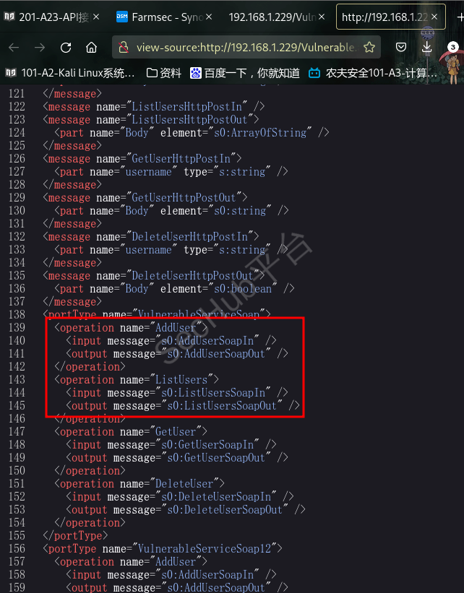Open the 资料 bookmarks folder

[164, 72]
